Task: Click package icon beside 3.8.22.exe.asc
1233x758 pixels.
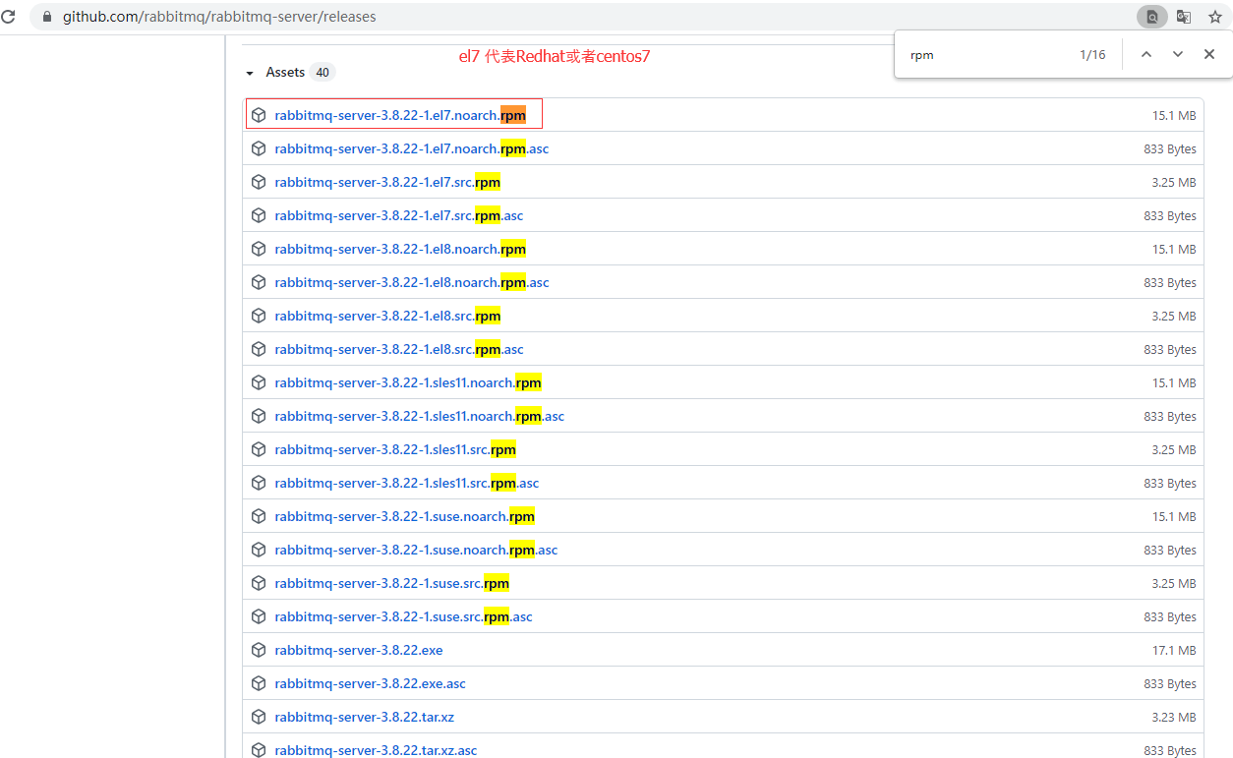Action: [x=259, y=683]
